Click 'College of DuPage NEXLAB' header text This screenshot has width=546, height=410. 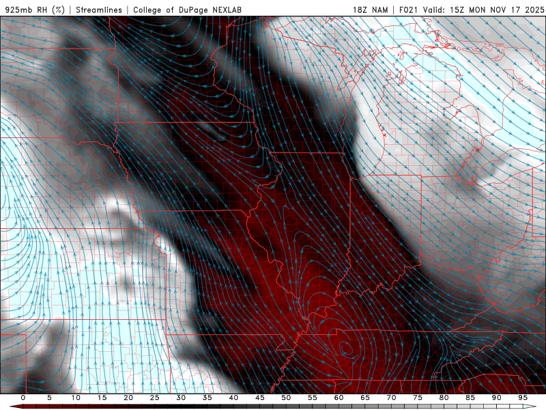coord(187,10)
